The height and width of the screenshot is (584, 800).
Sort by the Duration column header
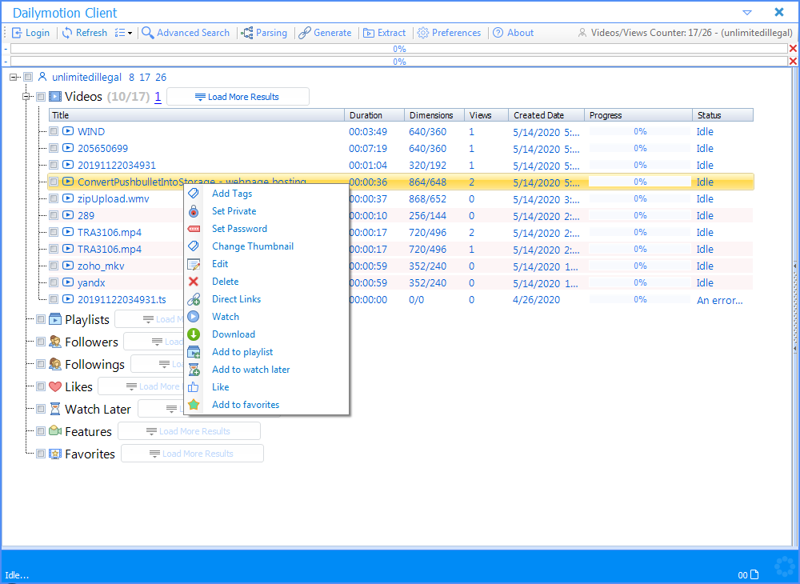tap(374, 115)
